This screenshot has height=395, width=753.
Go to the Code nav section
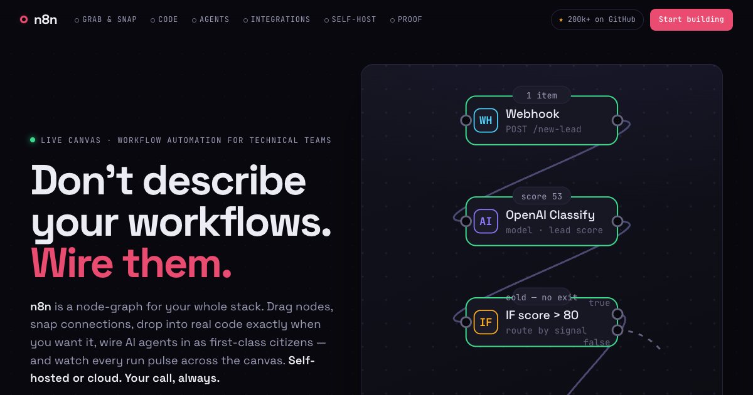[x=164, y=19]
